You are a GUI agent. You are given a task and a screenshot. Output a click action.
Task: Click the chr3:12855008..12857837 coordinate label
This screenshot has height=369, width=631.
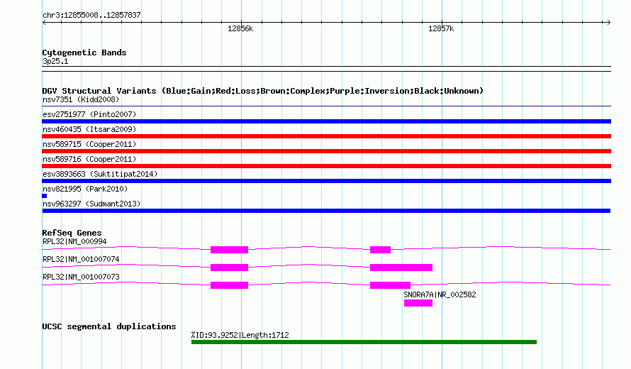click(91, 16)
